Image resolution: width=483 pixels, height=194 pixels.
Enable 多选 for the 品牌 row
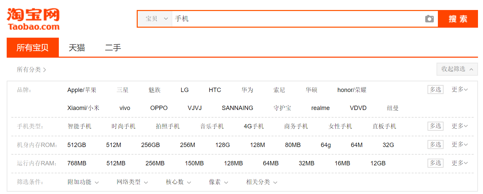pos(435,89)
